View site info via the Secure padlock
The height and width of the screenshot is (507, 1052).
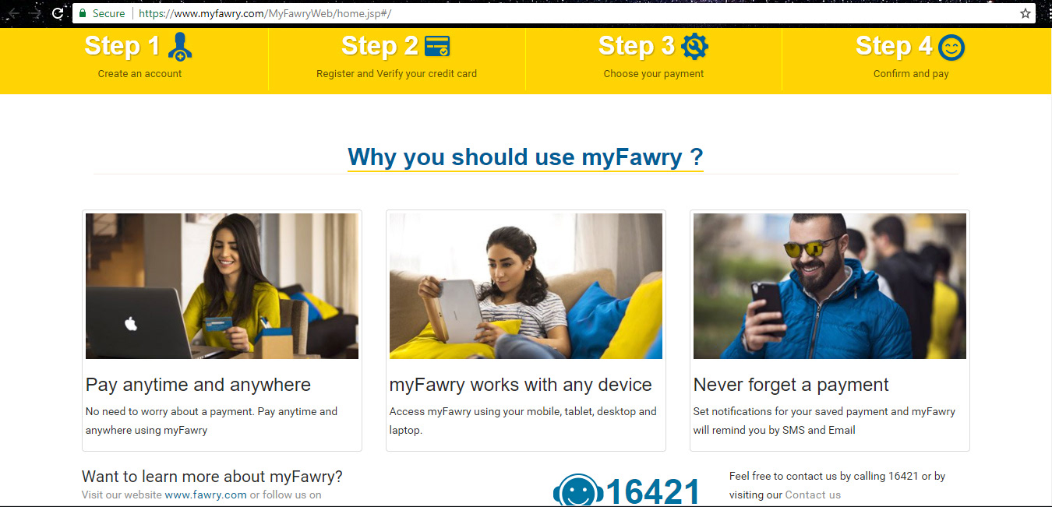(102, 13)
